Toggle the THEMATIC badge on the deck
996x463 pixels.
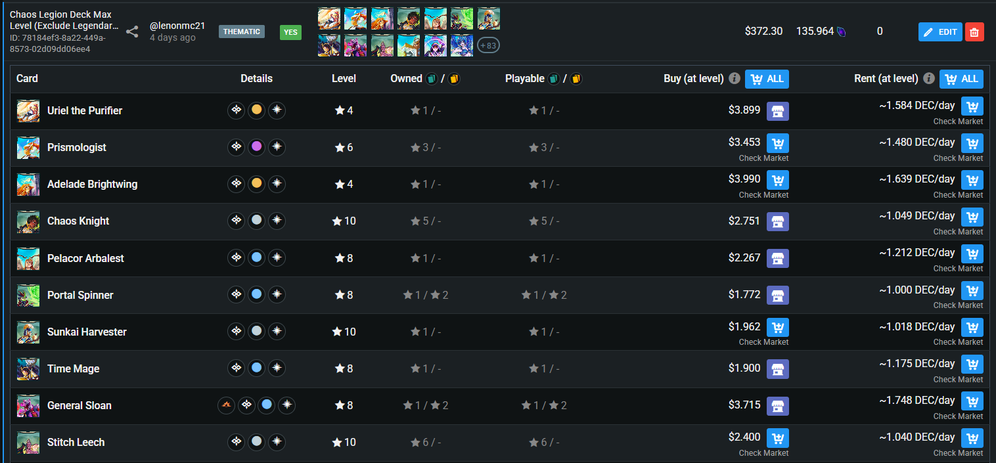[x=241, y=31]
